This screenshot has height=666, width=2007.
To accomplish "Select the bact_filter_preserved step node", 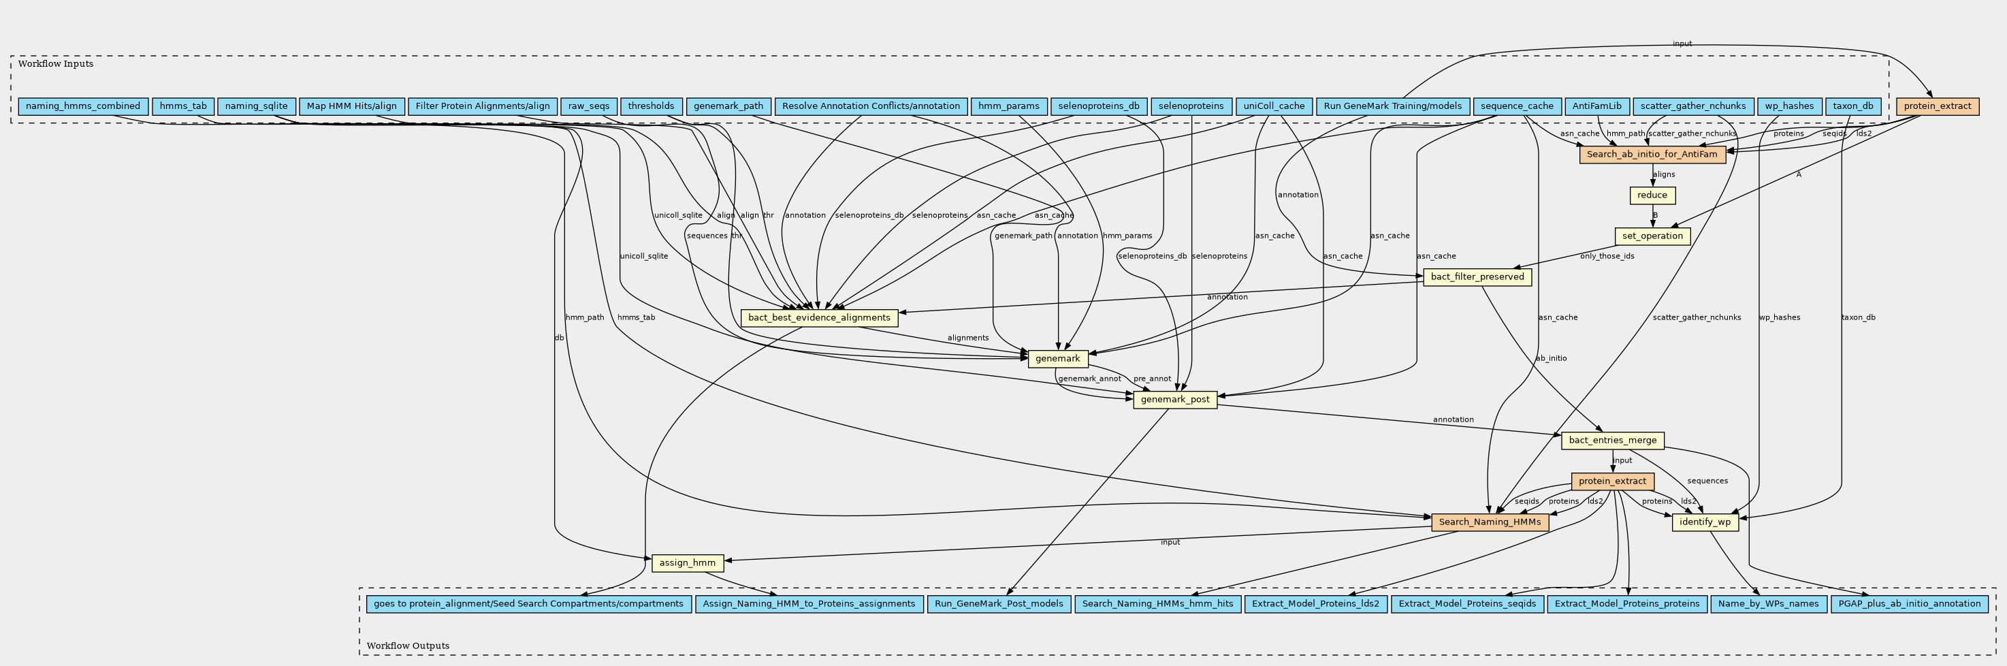I will 1477,277.
